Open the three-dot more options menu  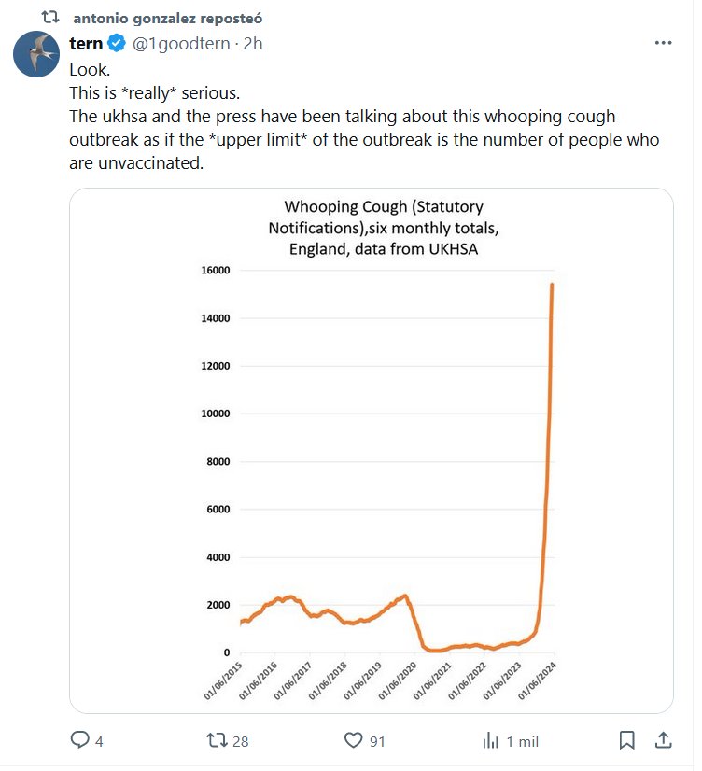click(663, 43)
